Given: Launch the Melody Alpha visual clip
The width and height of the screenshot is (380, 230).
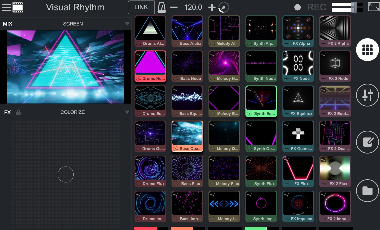Looking at the screenshot, I should [224, 31].
